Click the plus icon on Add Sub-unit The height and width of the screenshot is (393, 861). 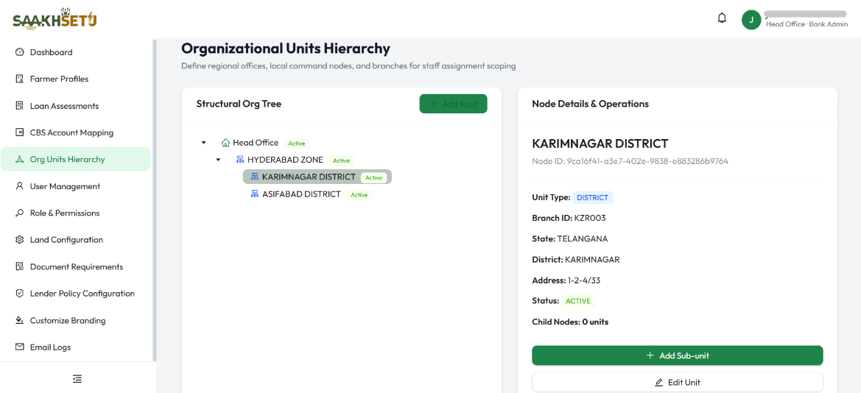coord(650,355)
